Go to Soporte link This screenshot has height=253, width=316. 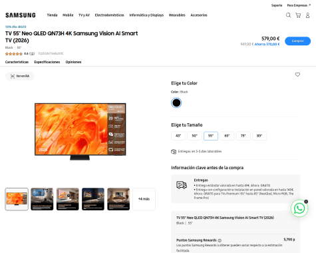(277, 5)
